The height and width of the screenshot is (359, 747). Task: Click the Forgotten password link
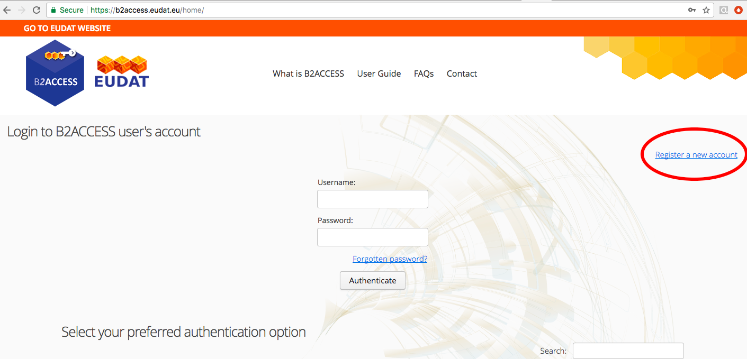[x=390, y=259]
